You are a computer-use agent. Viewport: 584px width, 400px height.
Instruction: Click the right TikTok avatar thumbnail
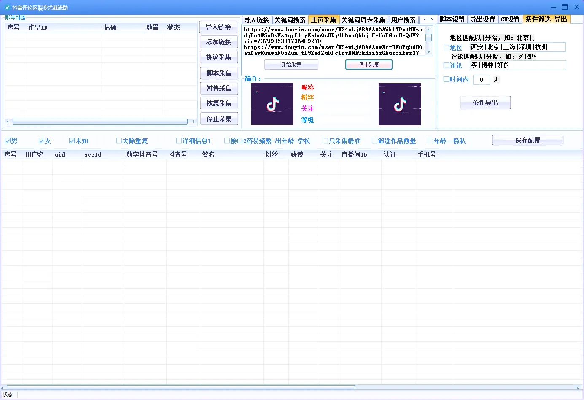coord(400,104)
